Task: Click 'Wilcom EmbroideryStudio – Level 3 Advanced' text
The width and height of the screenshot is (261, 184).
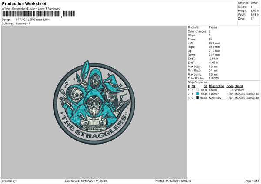Action: pyautogui.click(x=31, y=9)
